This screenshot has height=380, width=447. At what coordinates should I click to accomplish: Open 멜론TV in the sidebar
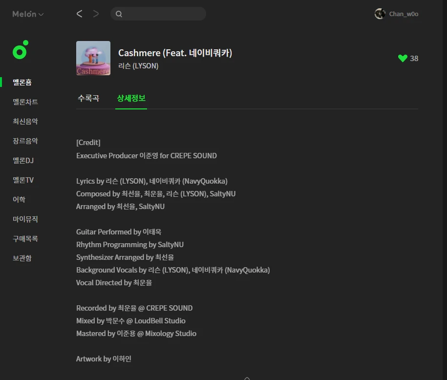click(x=23, y=180)
